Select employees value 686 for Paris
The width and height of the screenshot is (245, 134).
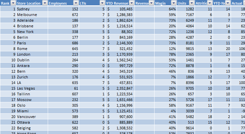63,43
